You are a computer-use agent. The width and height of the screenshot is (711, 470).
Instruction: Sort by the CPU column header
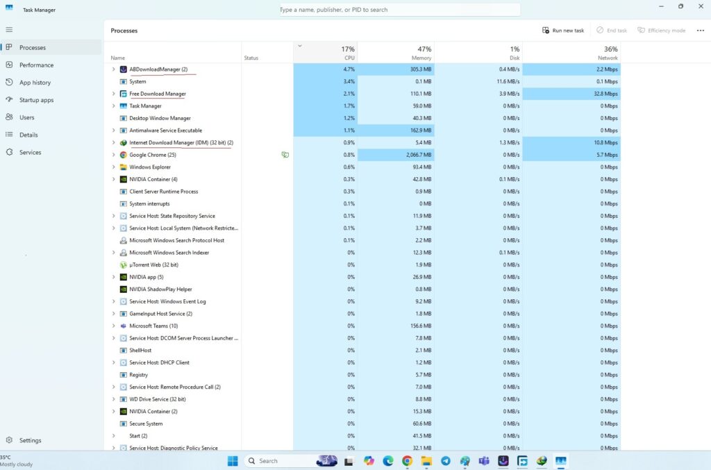pyautogui.click(x=325, y=52)
